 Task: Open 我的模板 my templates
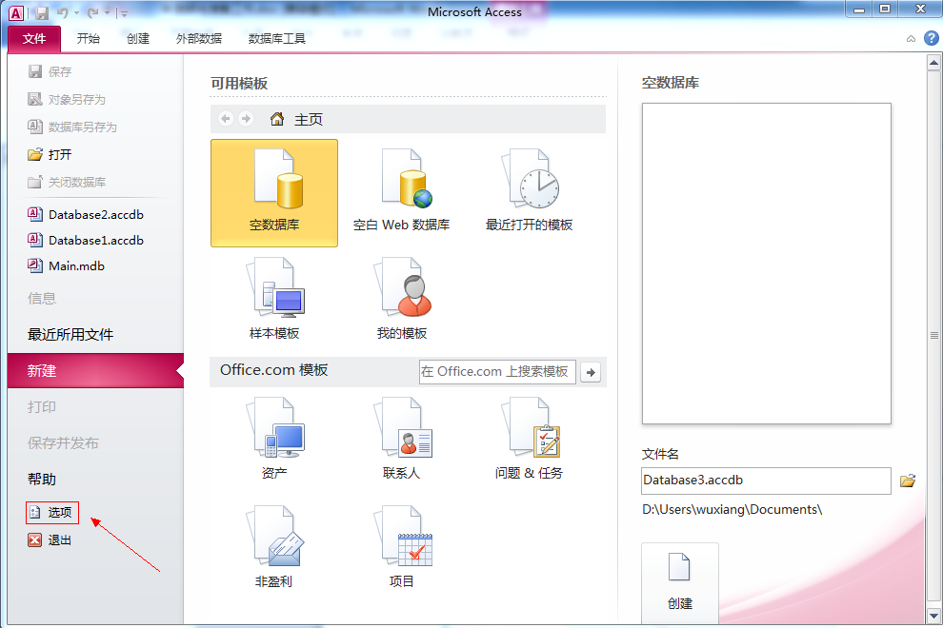(401, 300)
